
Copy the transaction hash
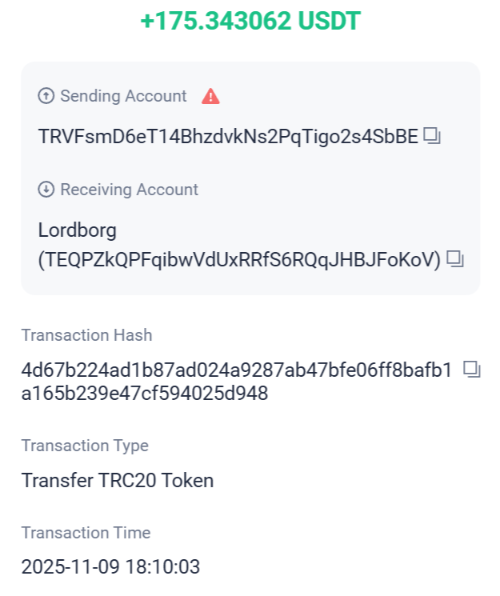[x=472, y=370]
